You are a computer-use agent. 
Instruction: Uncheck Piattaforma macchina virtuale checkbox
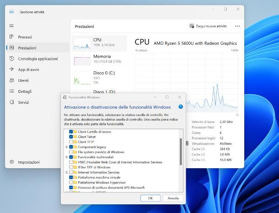click(x=71, y=177)
